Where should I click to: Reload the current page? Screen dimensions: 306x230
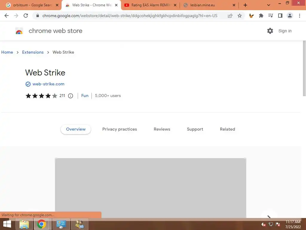tap(26, 16)
